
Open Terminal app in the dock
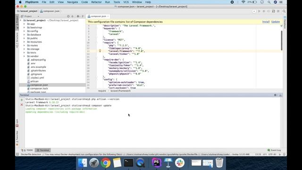[x=128, y=163]
